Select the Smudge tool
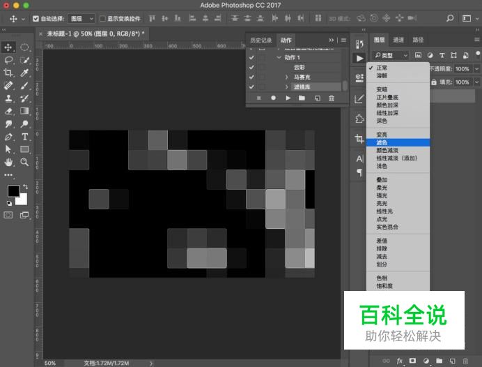 tap(8, 124)
